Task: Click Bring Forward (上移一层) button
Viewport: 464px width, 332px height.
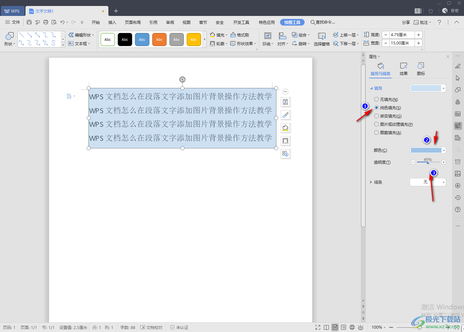Action: point(346,35)
